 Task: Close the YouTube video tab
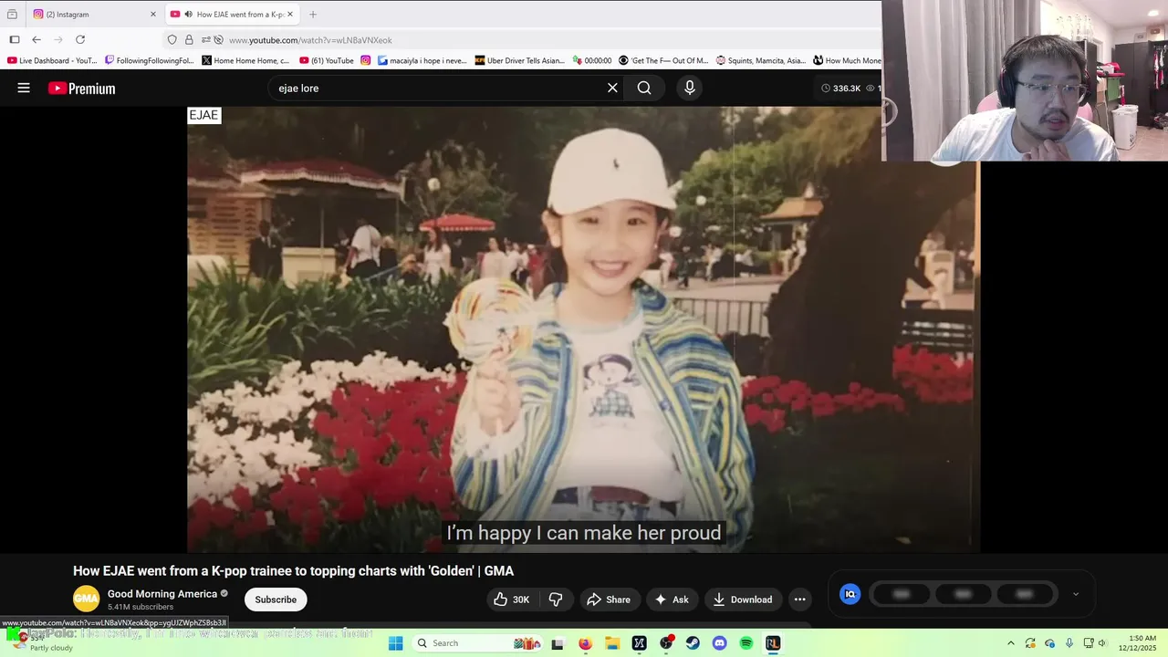click(x=290, y=14)
